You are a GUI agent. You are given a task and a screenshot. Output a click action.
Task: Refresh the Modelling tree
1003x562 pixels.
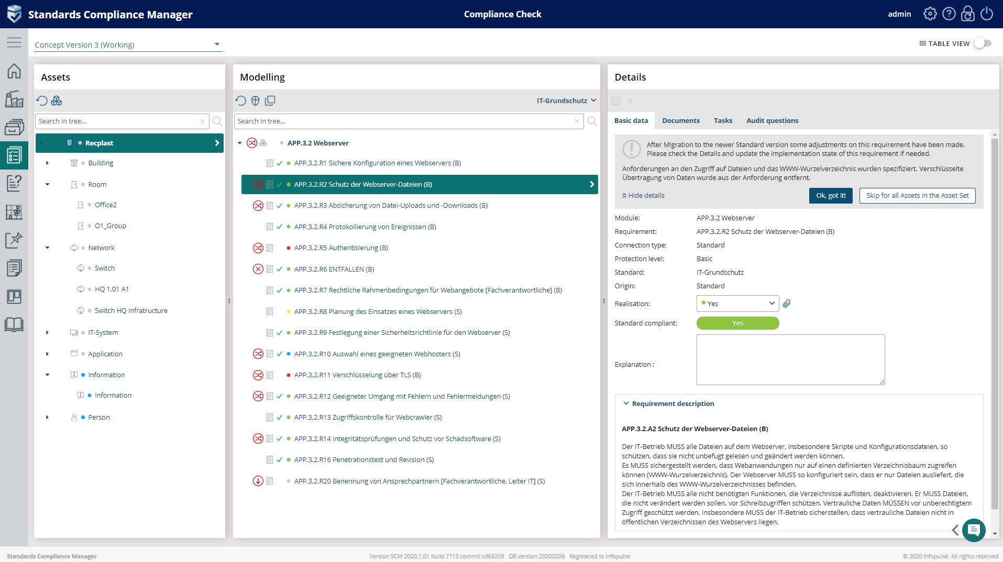coord(240,100)
